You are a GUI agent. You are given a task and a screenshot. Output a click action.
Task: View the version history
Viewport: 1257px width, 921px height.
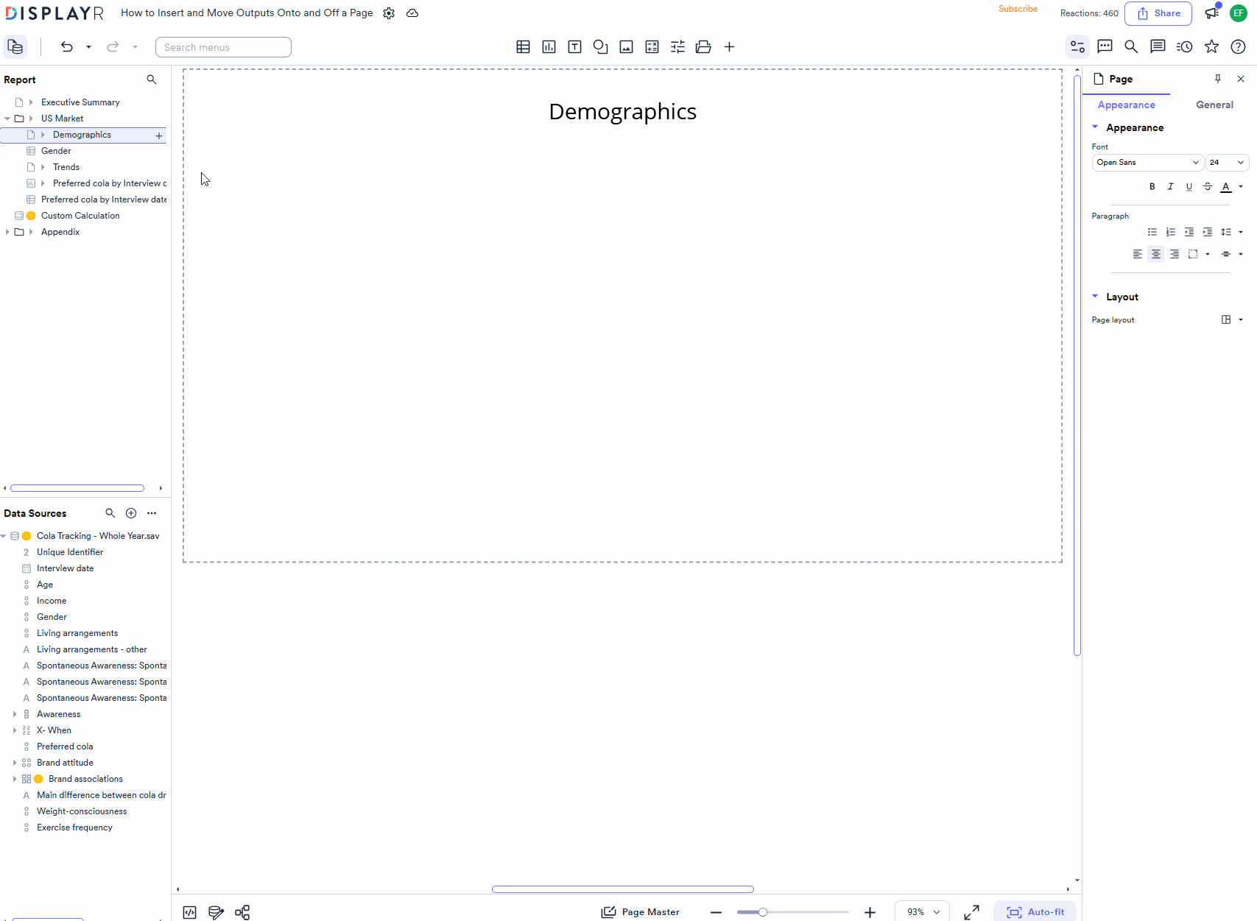tap(1184, 46)
